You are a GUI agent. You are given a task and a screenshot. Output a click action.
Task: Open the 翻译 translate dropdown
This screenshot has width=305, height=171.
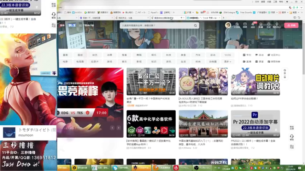coord(283,13)
